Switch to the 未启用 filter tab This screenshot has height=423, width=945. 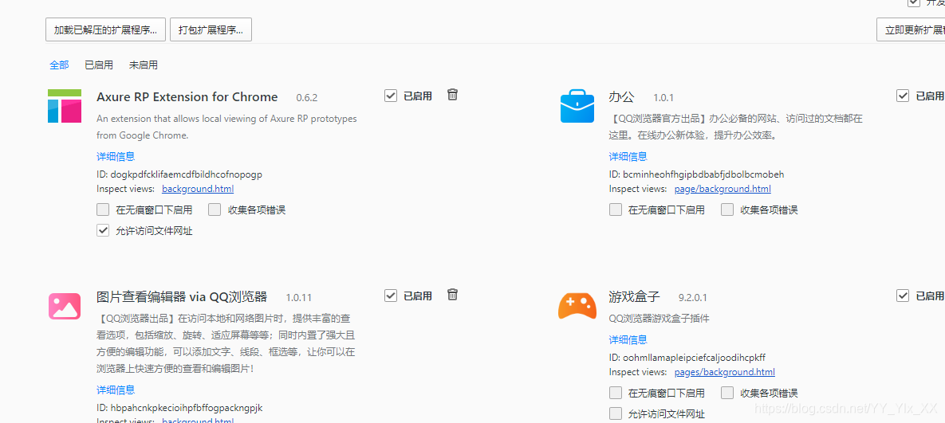pos(144,65)
